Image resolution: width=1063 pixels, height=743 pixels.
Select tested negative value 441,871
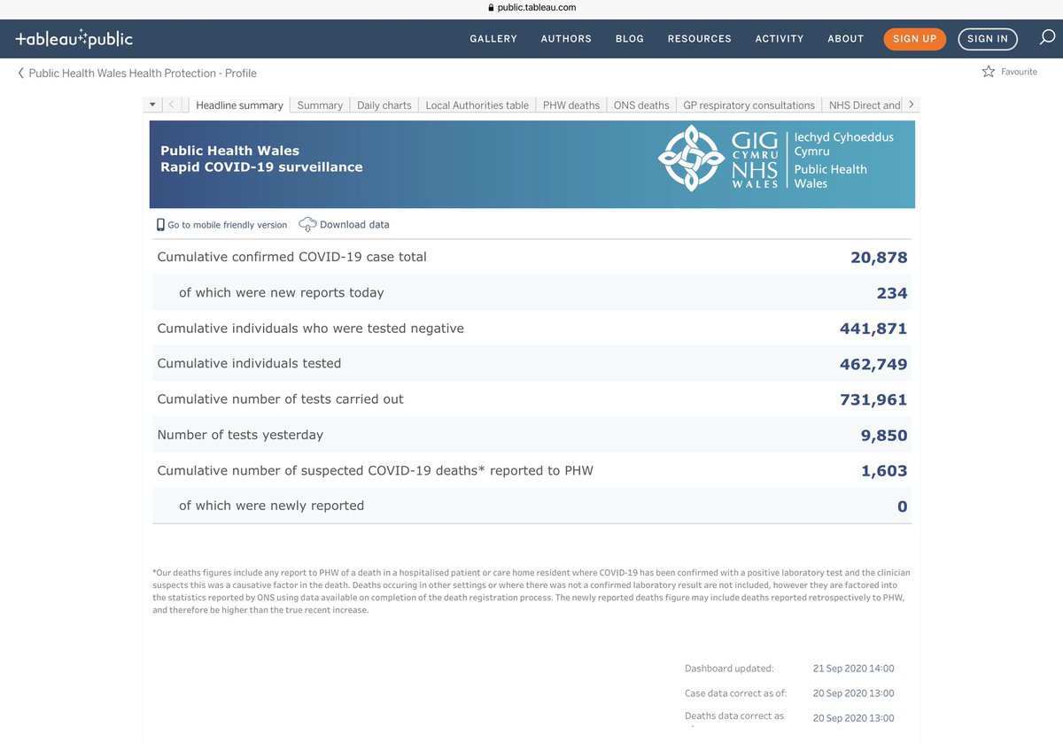click(x=873, y=329)
